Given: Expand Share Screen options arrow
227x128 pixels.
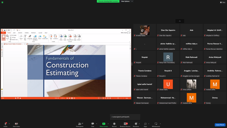Looking at the screenshot, I should coord(108,124).
